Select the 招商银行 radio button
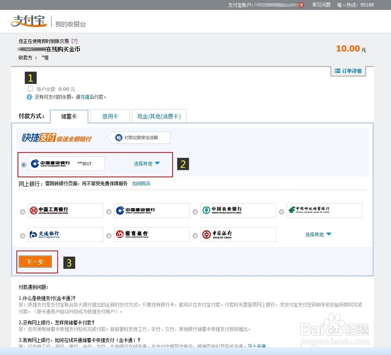The height and width of the screenshot is (355, 391). coord(109,235)
